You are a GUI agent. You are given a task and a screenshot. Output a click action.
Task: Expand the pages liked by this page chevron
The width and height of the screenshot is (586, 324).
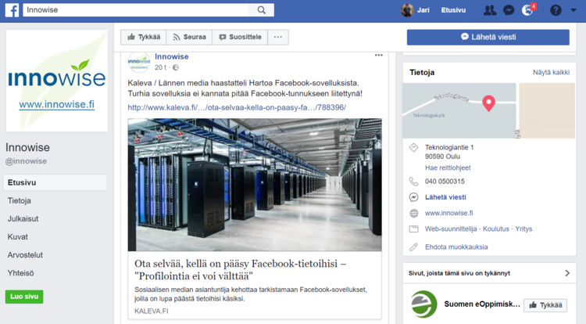click(568, 273)
